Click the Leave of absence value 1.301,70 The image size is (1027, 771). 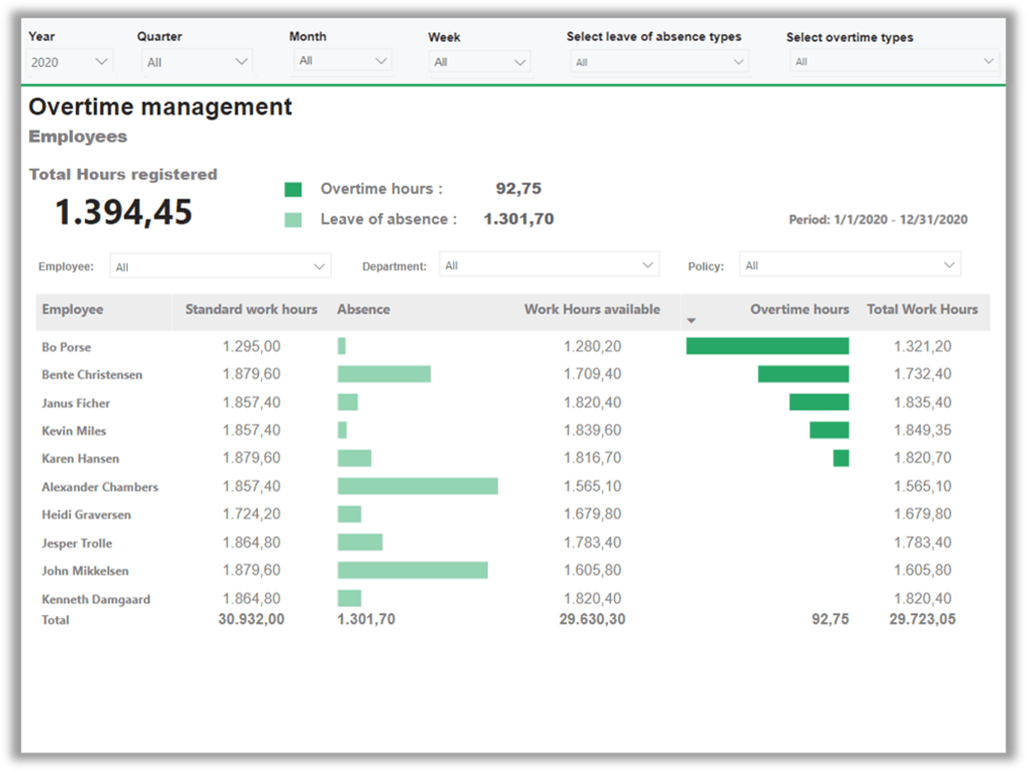(518, 219)
